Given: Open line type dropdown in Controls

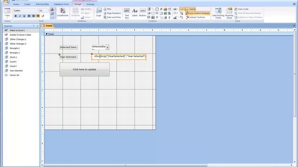Looking at the screenshot, I should coord(175,13).
